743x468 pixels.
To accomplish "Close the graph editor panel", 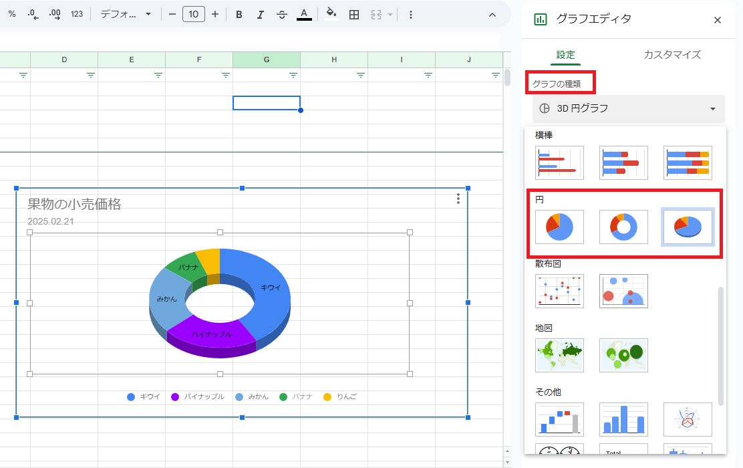I will point(718,20).
